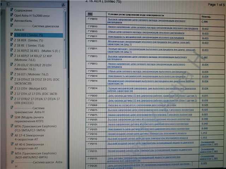Tick the P0010 checkbox in the C-006 row
Screen dimensions: 226x169
[x=89, y=19]
